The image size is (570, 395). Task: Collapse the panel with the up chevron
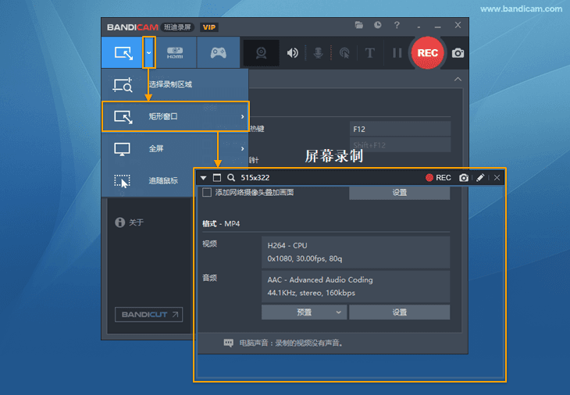point(458,79)
